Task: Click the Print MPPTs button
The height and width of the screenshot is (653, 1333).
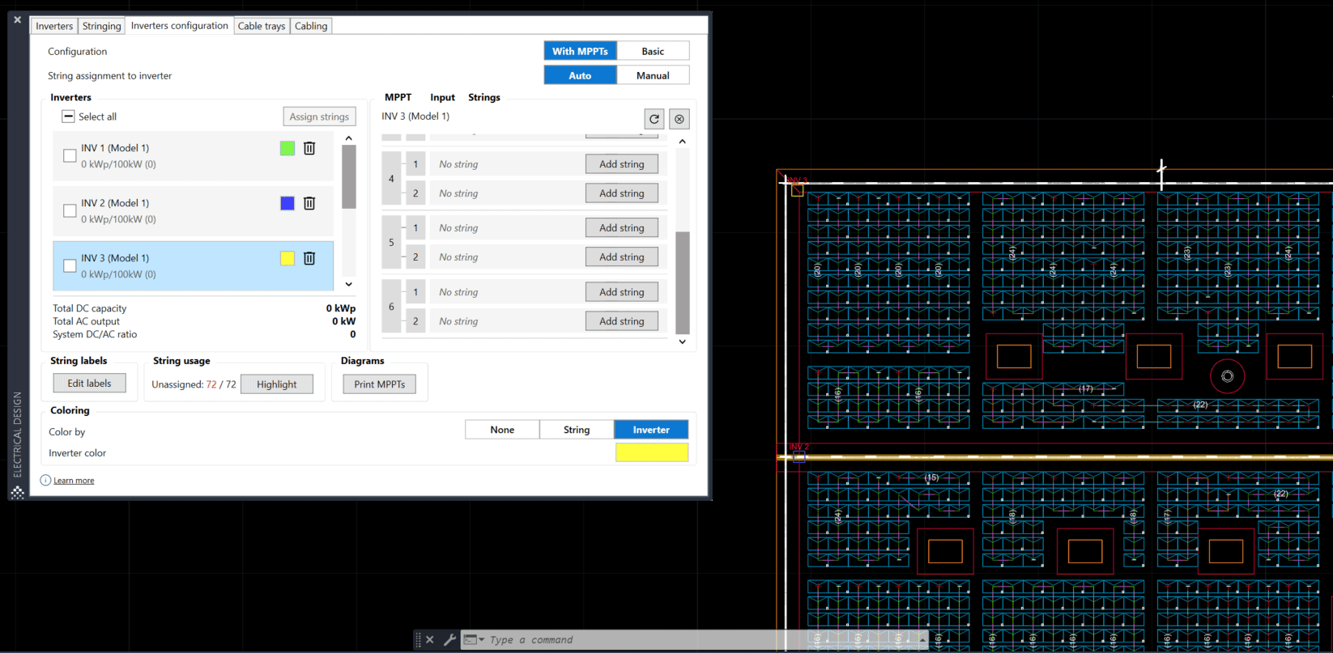Action: point(379,384)
